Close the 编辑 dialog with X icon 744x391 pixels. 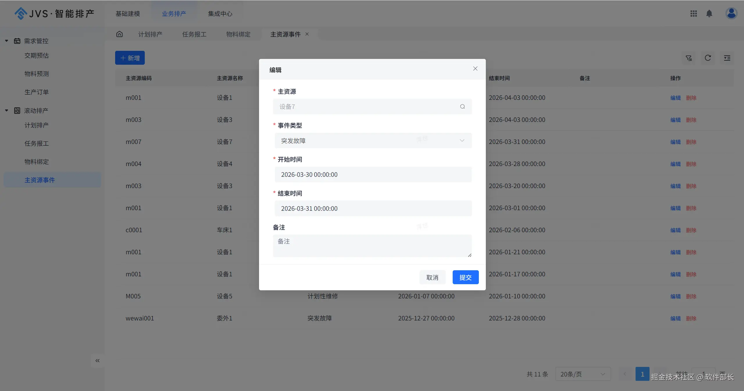[475, 69]
